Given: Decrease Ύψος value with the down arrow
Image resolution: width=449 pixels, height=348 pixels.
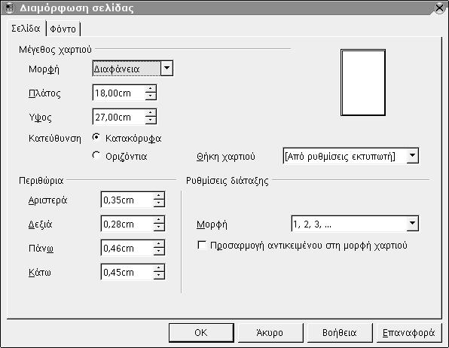Looking at the screenshot, I should click(x=151, y=121).
